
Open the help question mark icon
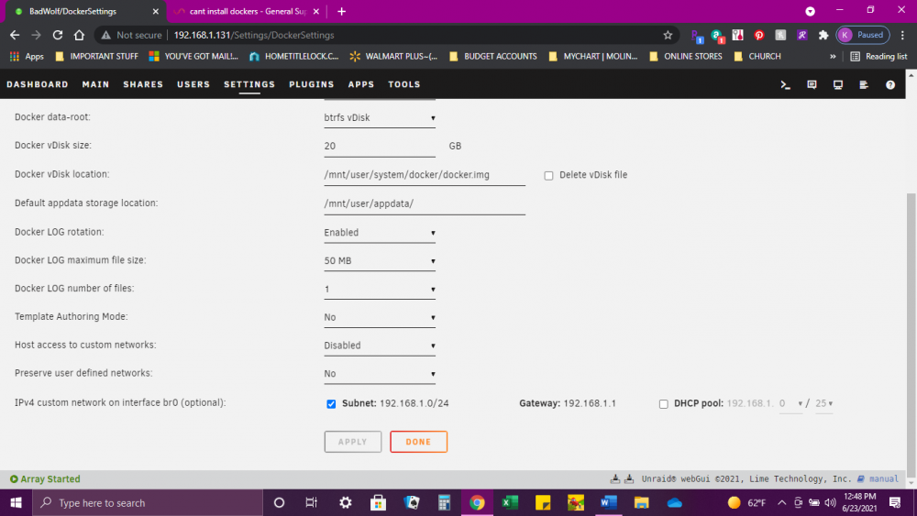click(890, 84)
